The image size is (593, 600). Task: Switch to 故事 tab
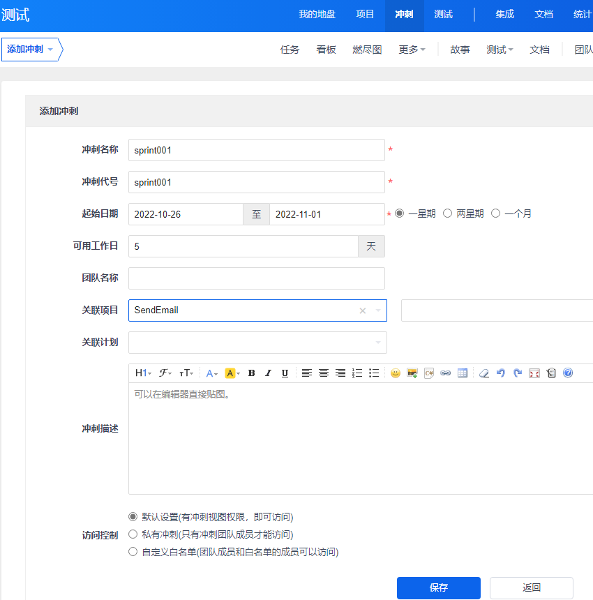(460, 50)
